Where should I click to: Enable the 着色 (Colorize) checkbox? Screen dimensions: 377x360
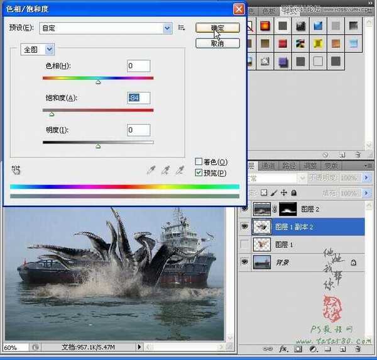(x=199, y=162)
